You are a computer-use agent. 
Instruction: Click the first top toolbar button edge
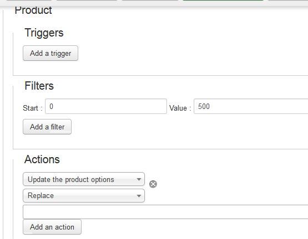pos(29,1)
